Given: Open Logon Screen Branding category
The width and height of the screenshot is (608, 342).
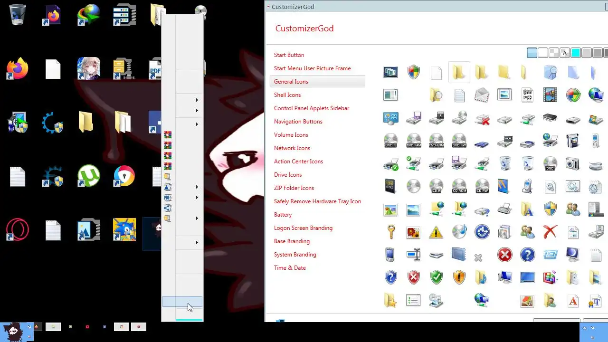Looking at the screenshot, I should pos(303,228).
